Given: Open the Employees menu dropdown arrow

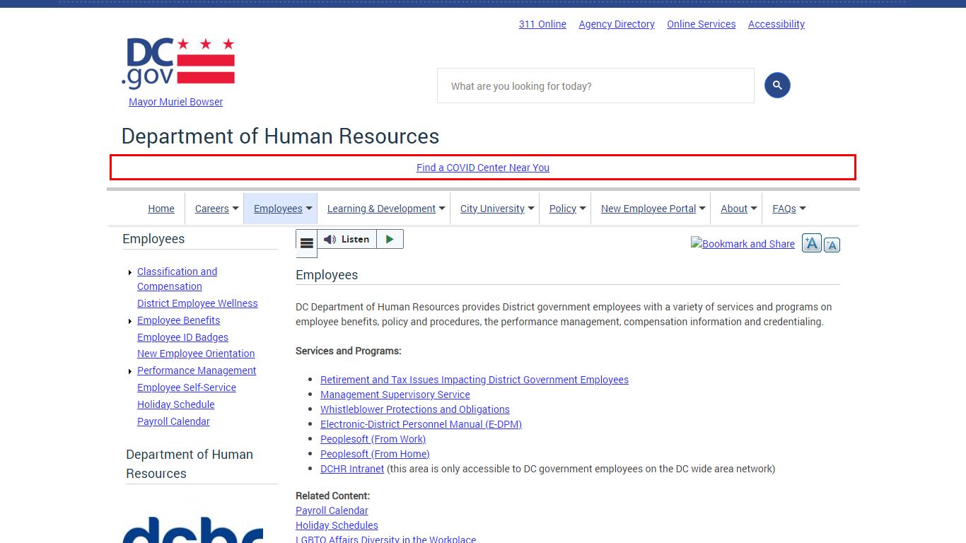Looking at the screenshot, I should (x=309, y=209).
